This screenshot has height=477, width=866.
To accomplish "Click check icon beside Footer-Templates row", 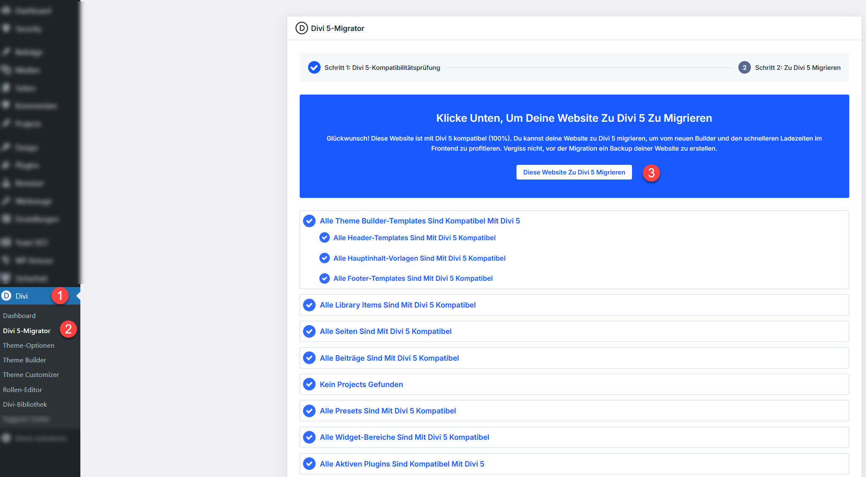I will (x=324, y=278).
